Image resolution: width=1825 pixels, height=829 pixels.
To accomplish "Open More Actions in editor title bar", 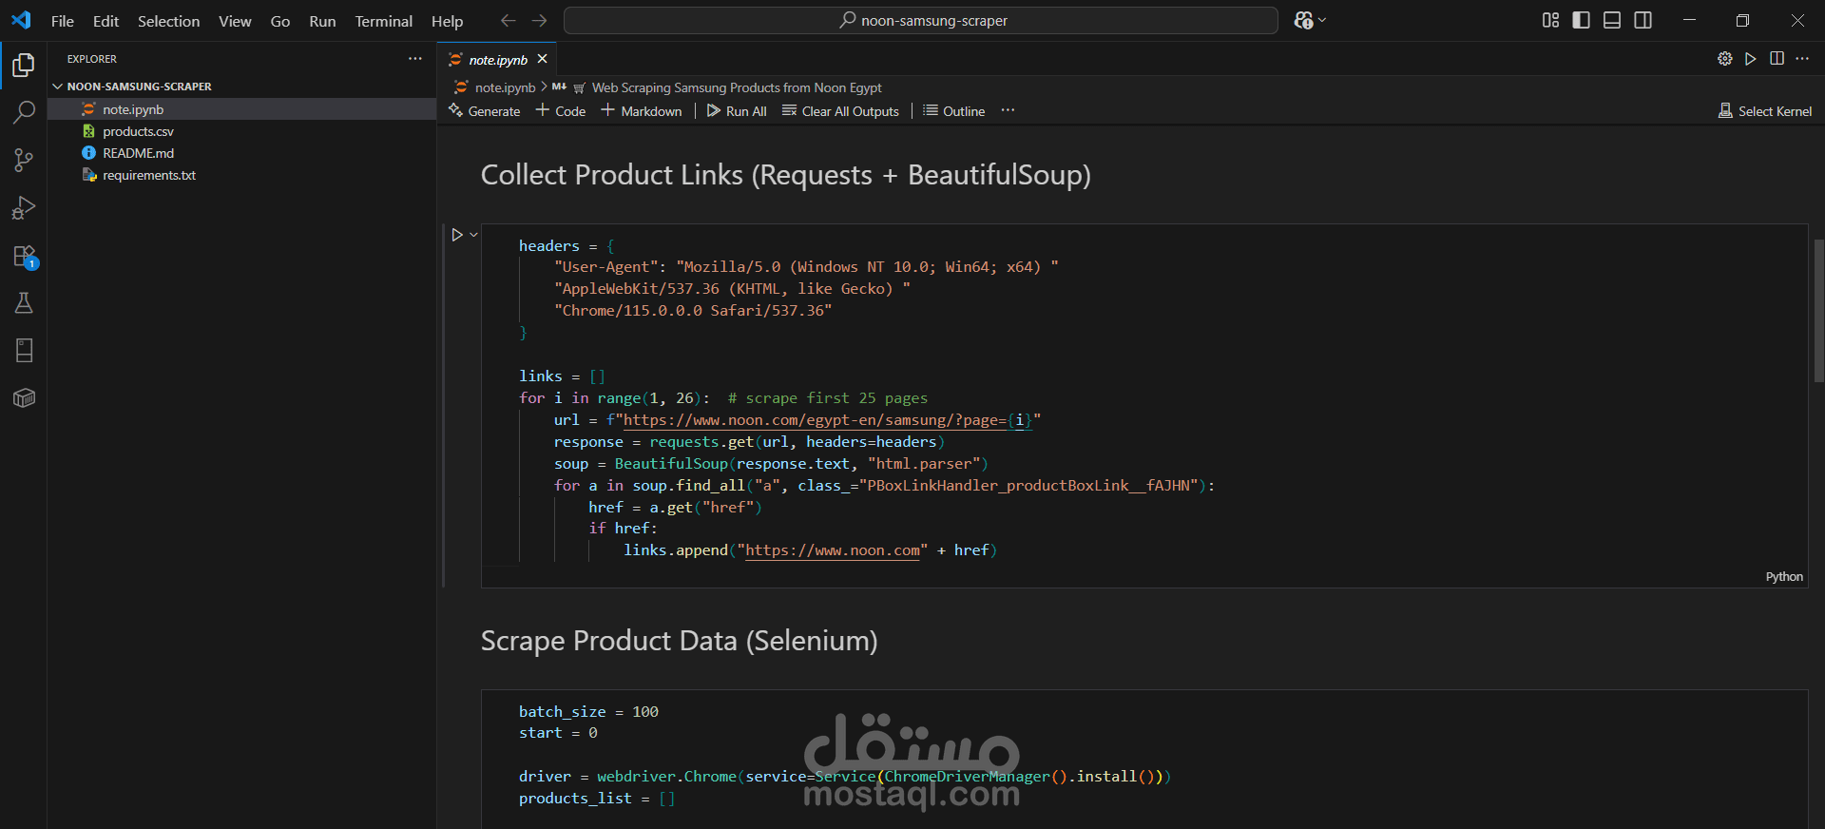I will point(1802,59).
